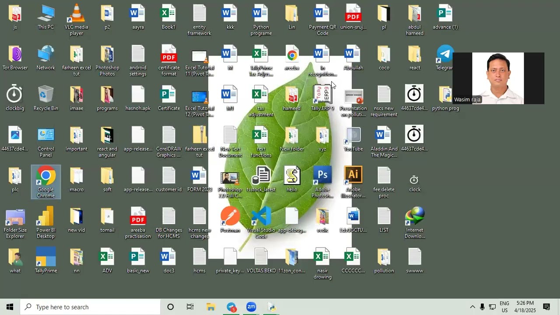Viewport: 560px width, 315px height.
Task: Click the ENG US language indicator
Action: point(504,307)
